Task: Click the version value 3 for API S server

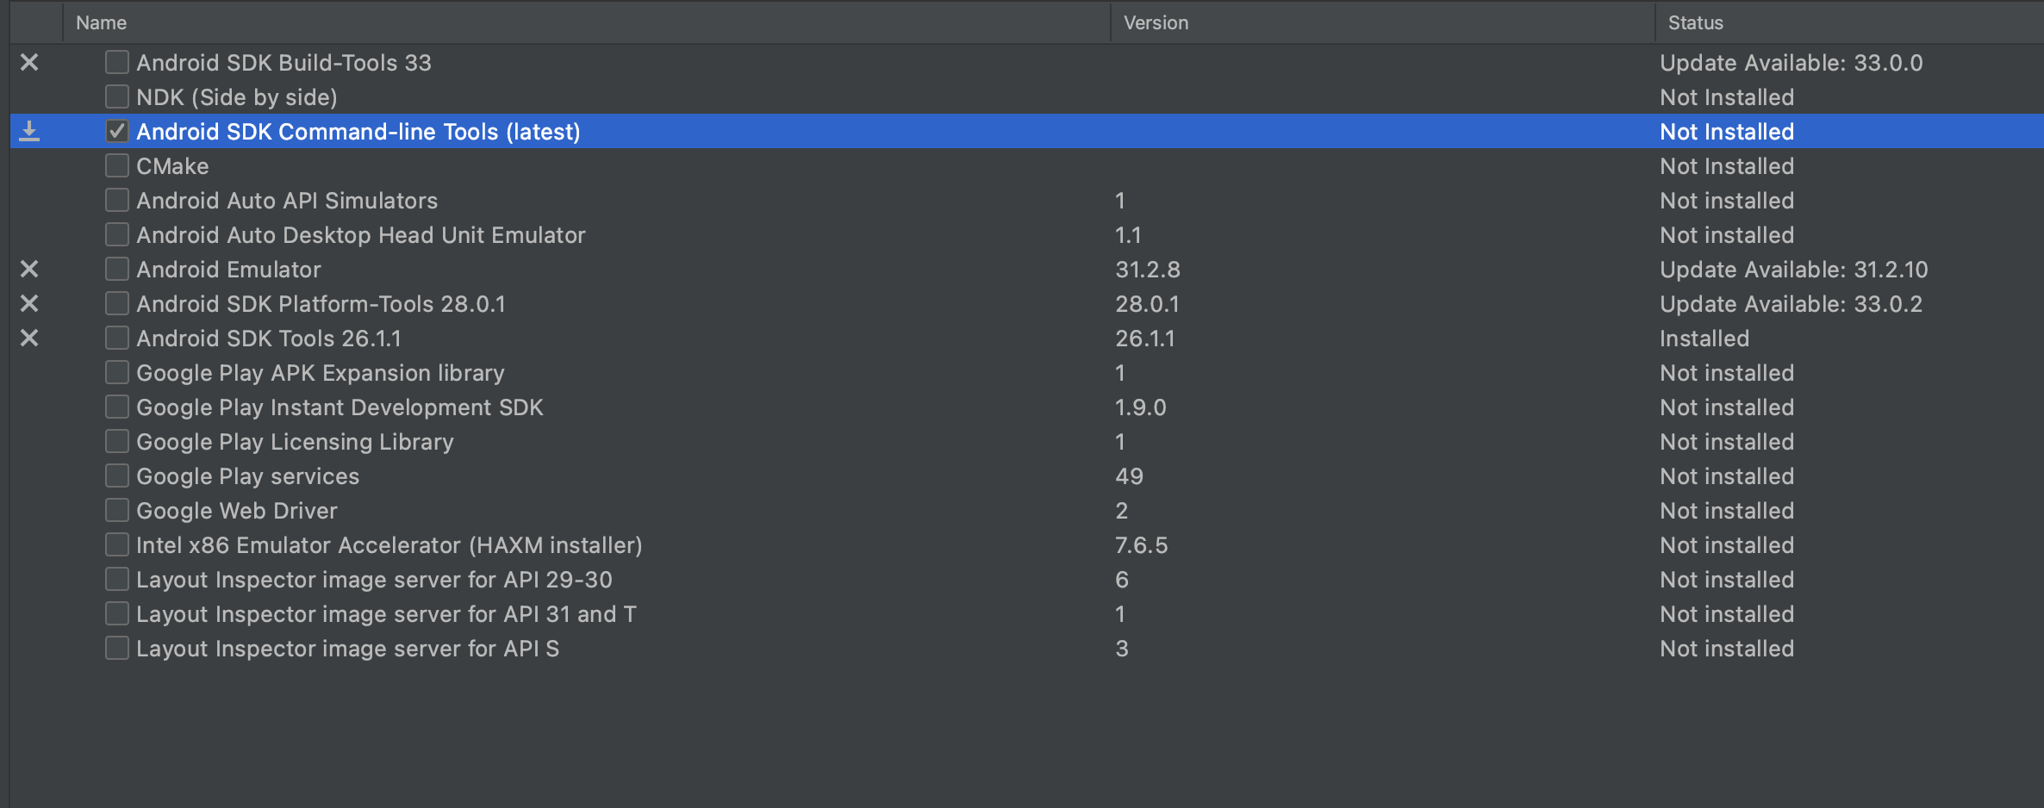Action: click(x=1122, y=649)
